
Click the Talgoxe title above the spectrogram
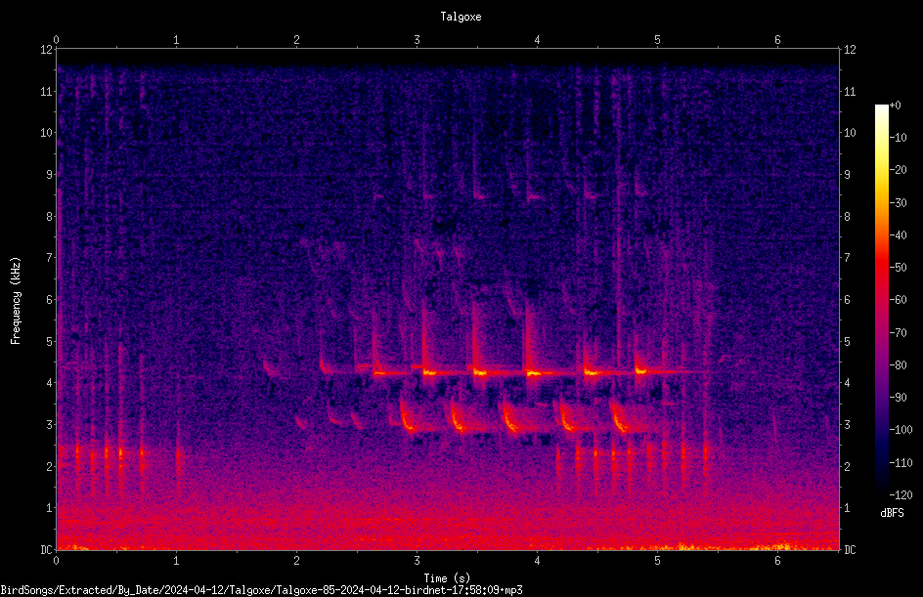461,17
